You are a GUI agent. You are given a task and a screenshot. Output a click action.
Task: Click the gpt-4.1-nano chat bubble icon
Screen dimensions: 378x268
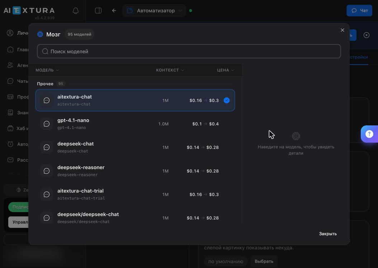coord(47,124)
